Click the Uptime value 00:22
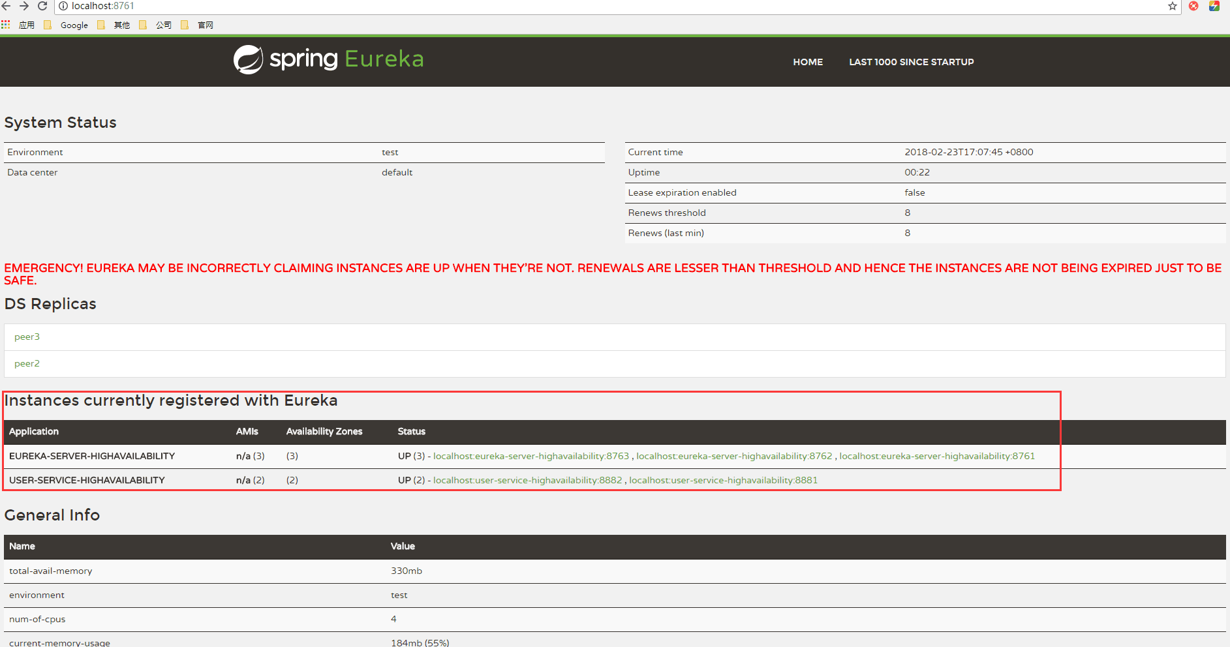The image size is (1230, 647). point(917,172)
